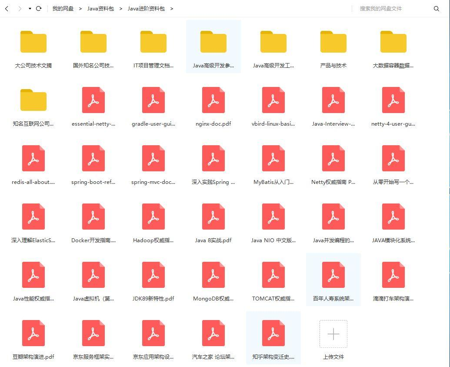Select the 滴滴打车架构演 PDF file

393,280
